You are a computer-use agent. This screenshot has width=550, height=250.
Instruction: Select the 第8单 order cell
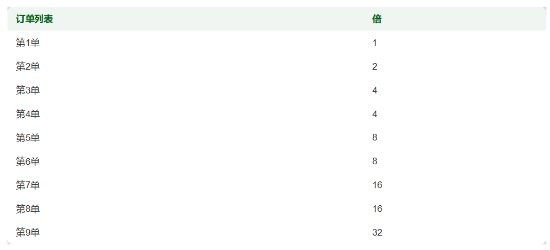click(x=28, y=209)
